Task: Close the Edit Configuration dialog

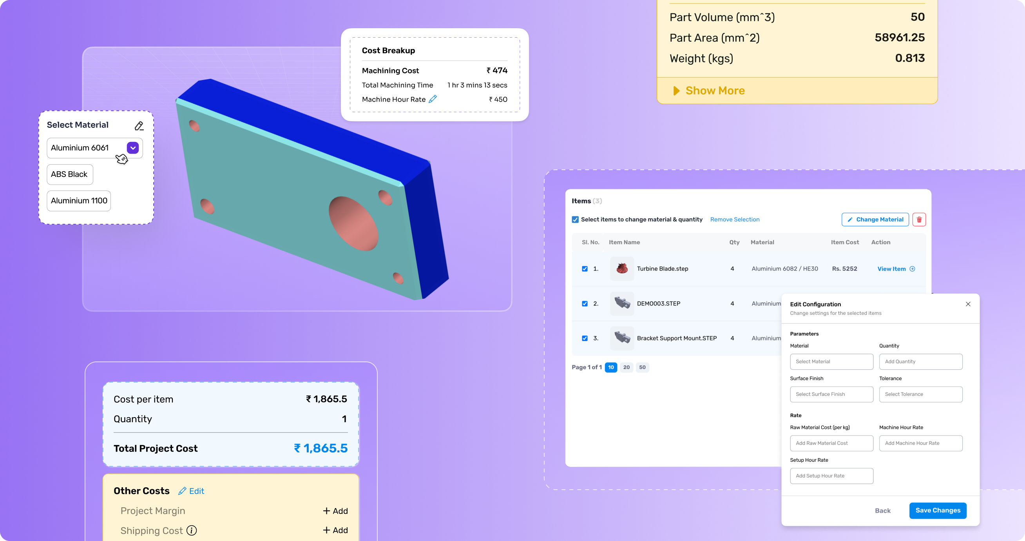Action: (968, 304)
